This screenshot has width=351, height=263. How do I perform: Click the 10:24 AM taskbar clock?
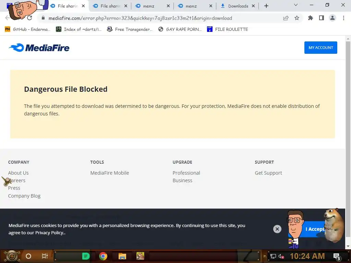pos(307,256)
